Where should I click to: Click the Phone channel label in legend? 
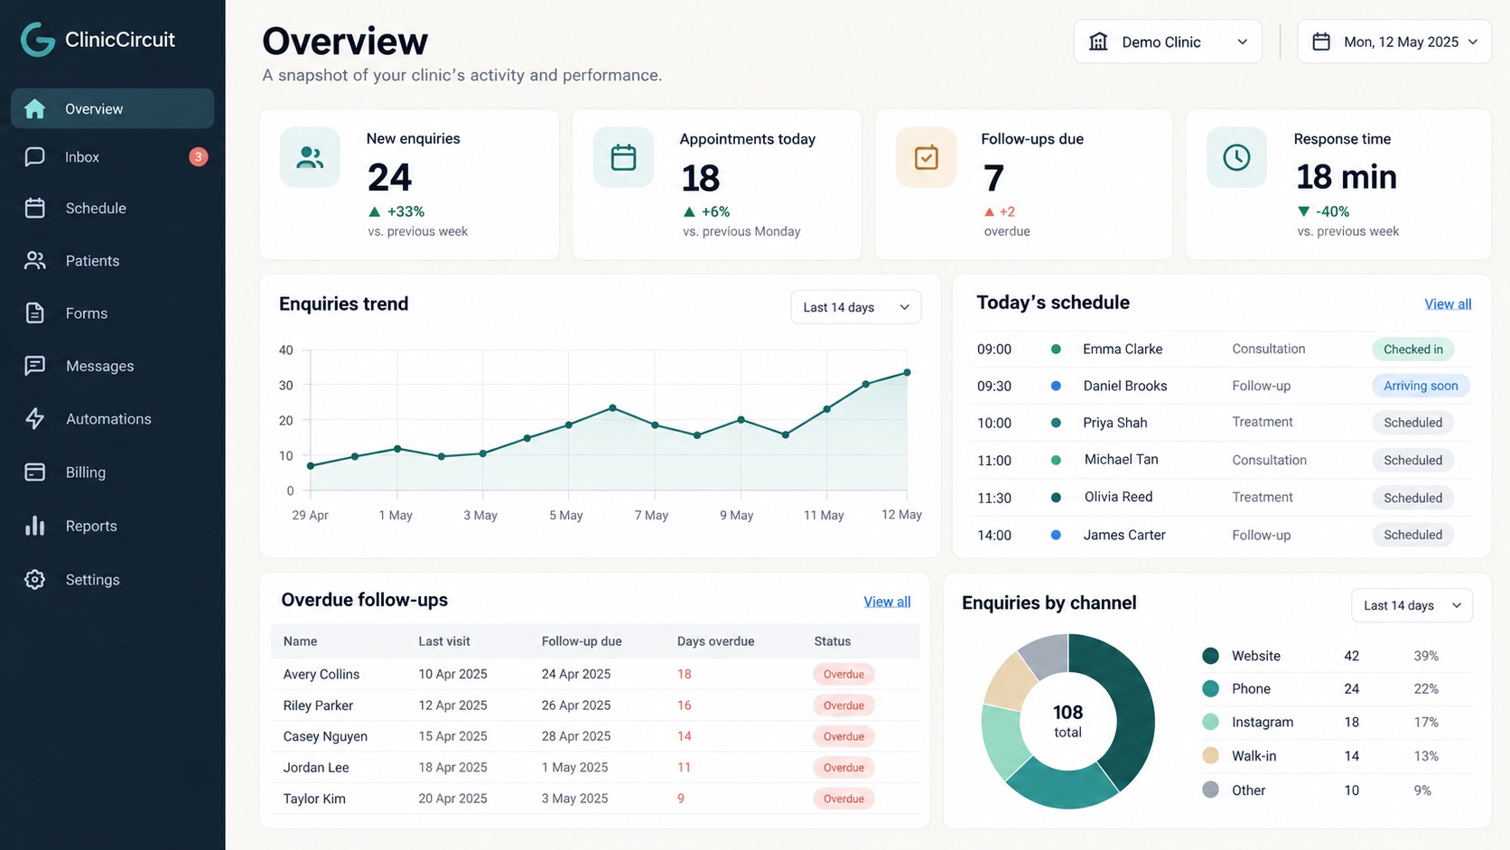pos(1251,688)
